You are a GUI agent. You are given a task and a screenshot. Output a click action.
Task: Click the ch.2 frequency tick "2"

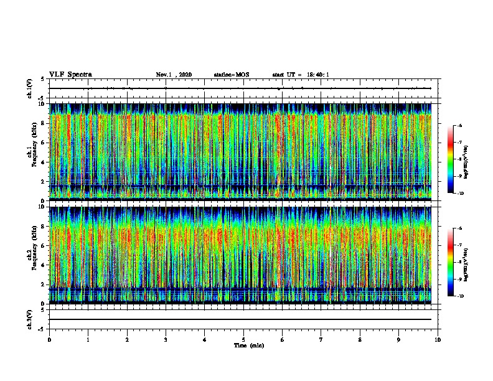pos(44,285)
